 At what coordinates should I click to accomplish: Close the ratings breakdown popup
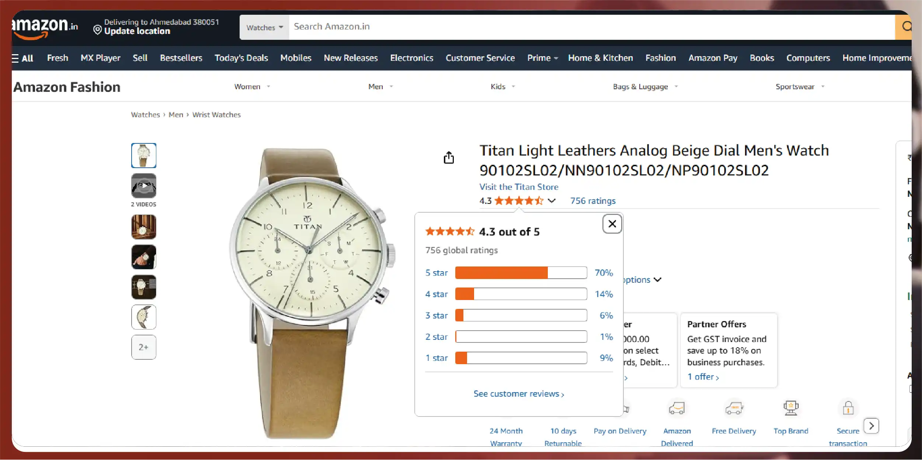pos(612,224)
